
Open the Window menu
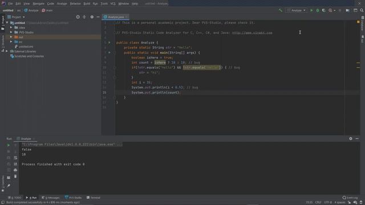click(x=124, y=3)
